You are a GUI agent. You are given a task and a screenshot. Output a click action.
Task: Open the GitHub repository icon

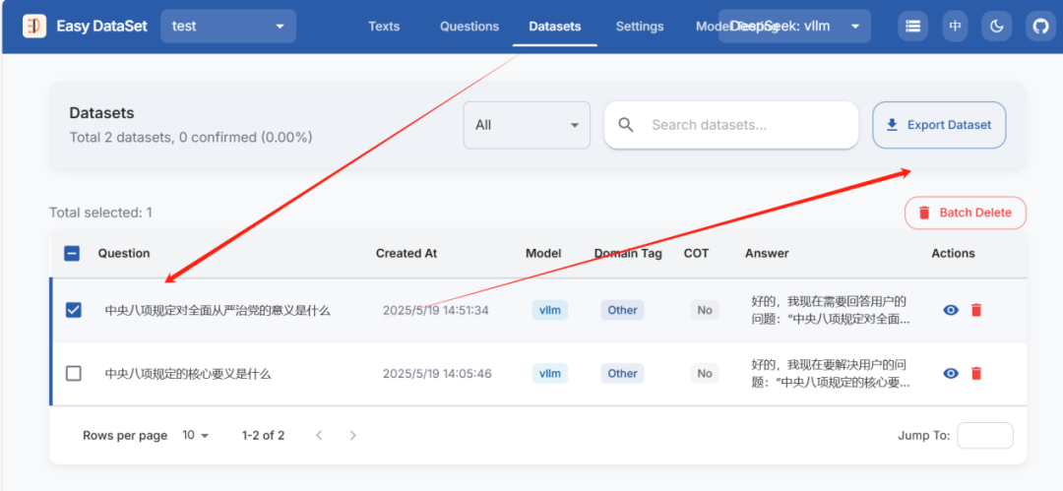click(x=1040, y=27)
